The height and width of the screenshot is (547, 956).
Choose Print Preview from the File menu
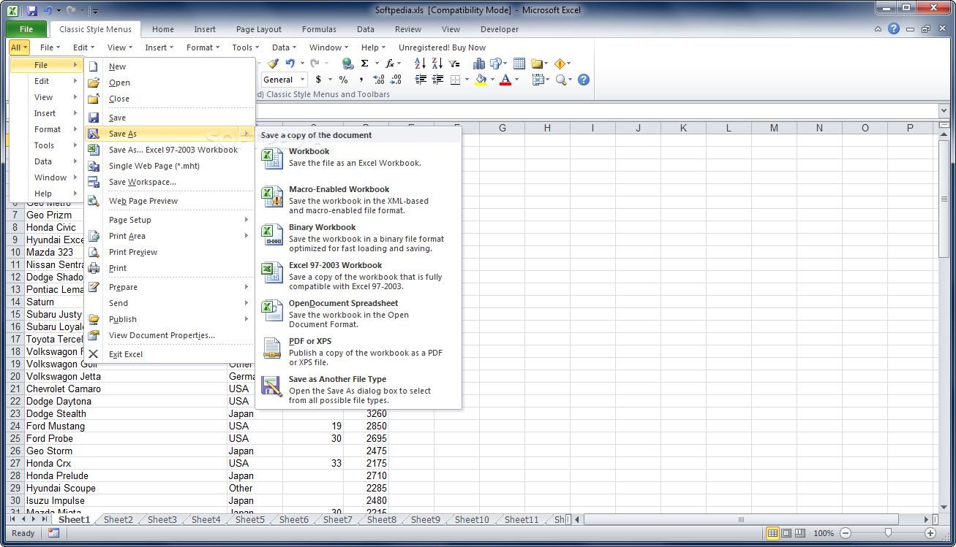(x=170, y=252)
